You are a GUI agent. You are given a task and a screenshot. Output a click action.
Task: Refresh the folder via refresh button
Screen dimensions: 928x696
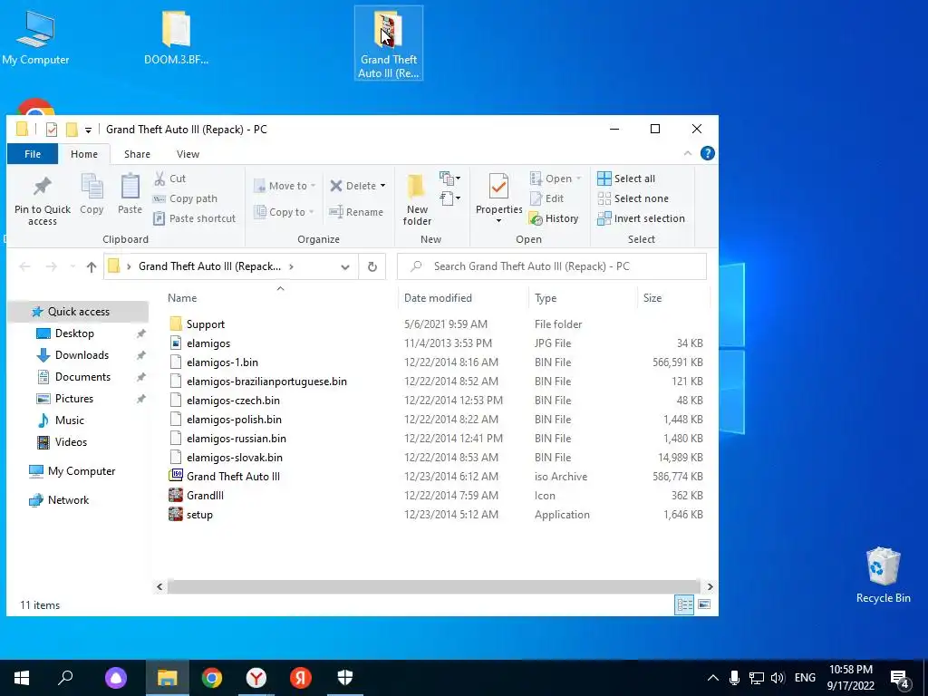[372, 266]
